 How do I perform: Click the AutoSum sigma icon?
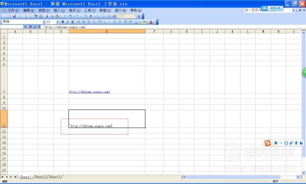(91, 16)
